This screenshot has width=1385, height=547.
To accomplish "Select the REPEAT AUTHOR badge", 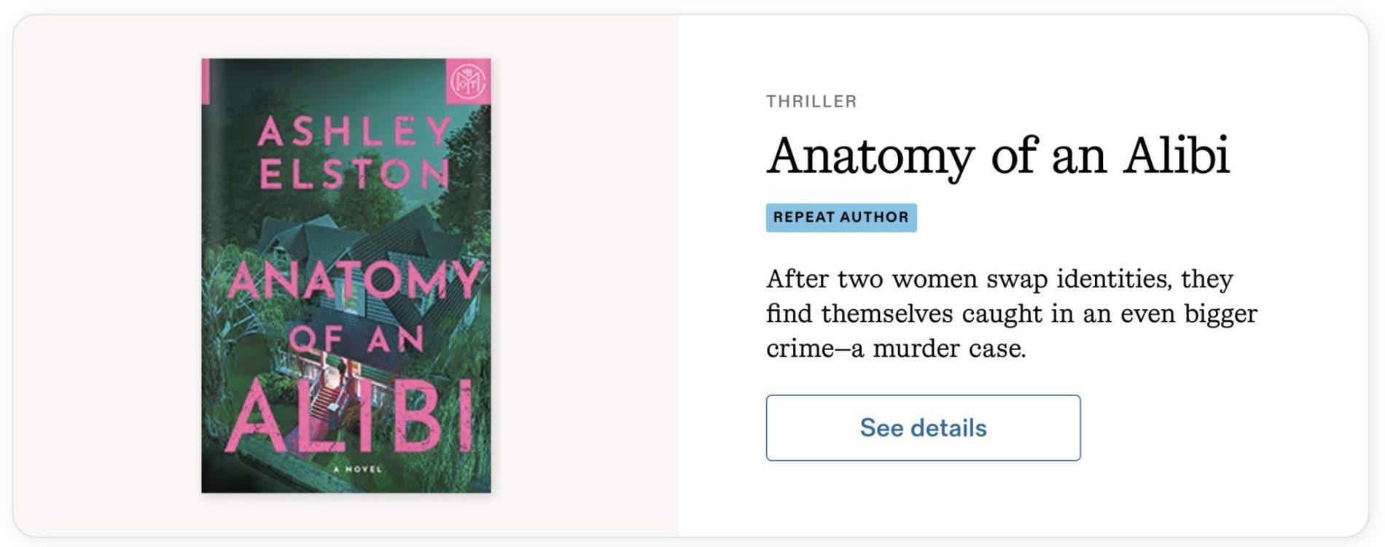I will click(x=840, y=217).
